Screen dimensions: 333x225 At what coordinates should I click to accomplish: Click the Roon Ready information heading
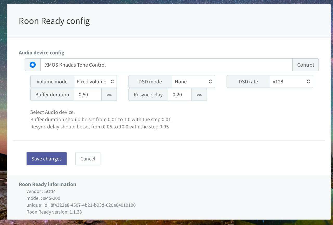[x=47, y=184]
